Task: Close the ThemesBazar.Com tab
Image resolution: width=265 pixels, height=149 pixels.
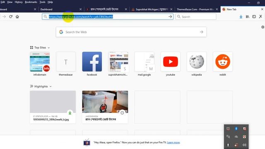Action: pyautogui.click(x=217, y=9)
